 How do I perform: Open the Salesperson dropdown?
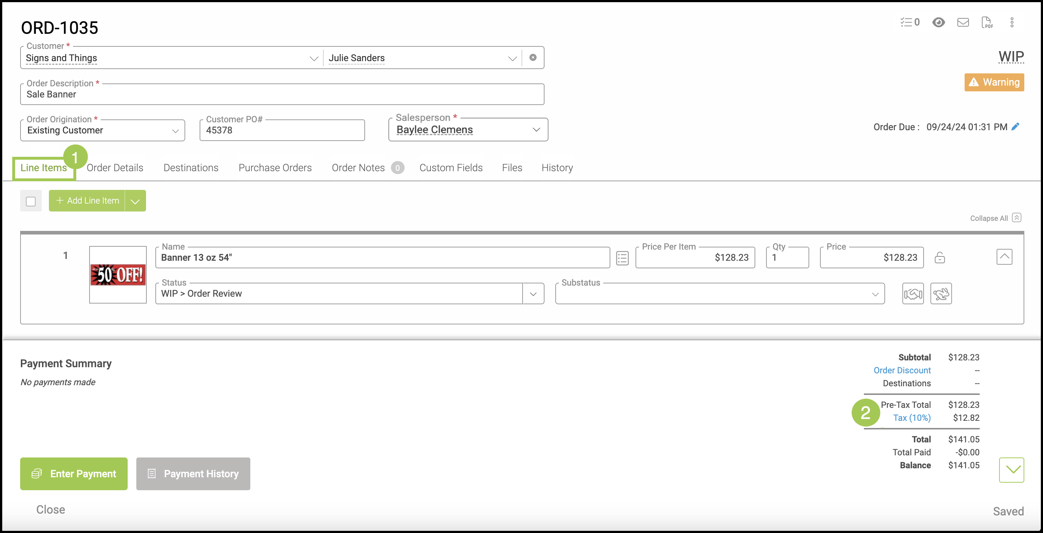[536, 129]
